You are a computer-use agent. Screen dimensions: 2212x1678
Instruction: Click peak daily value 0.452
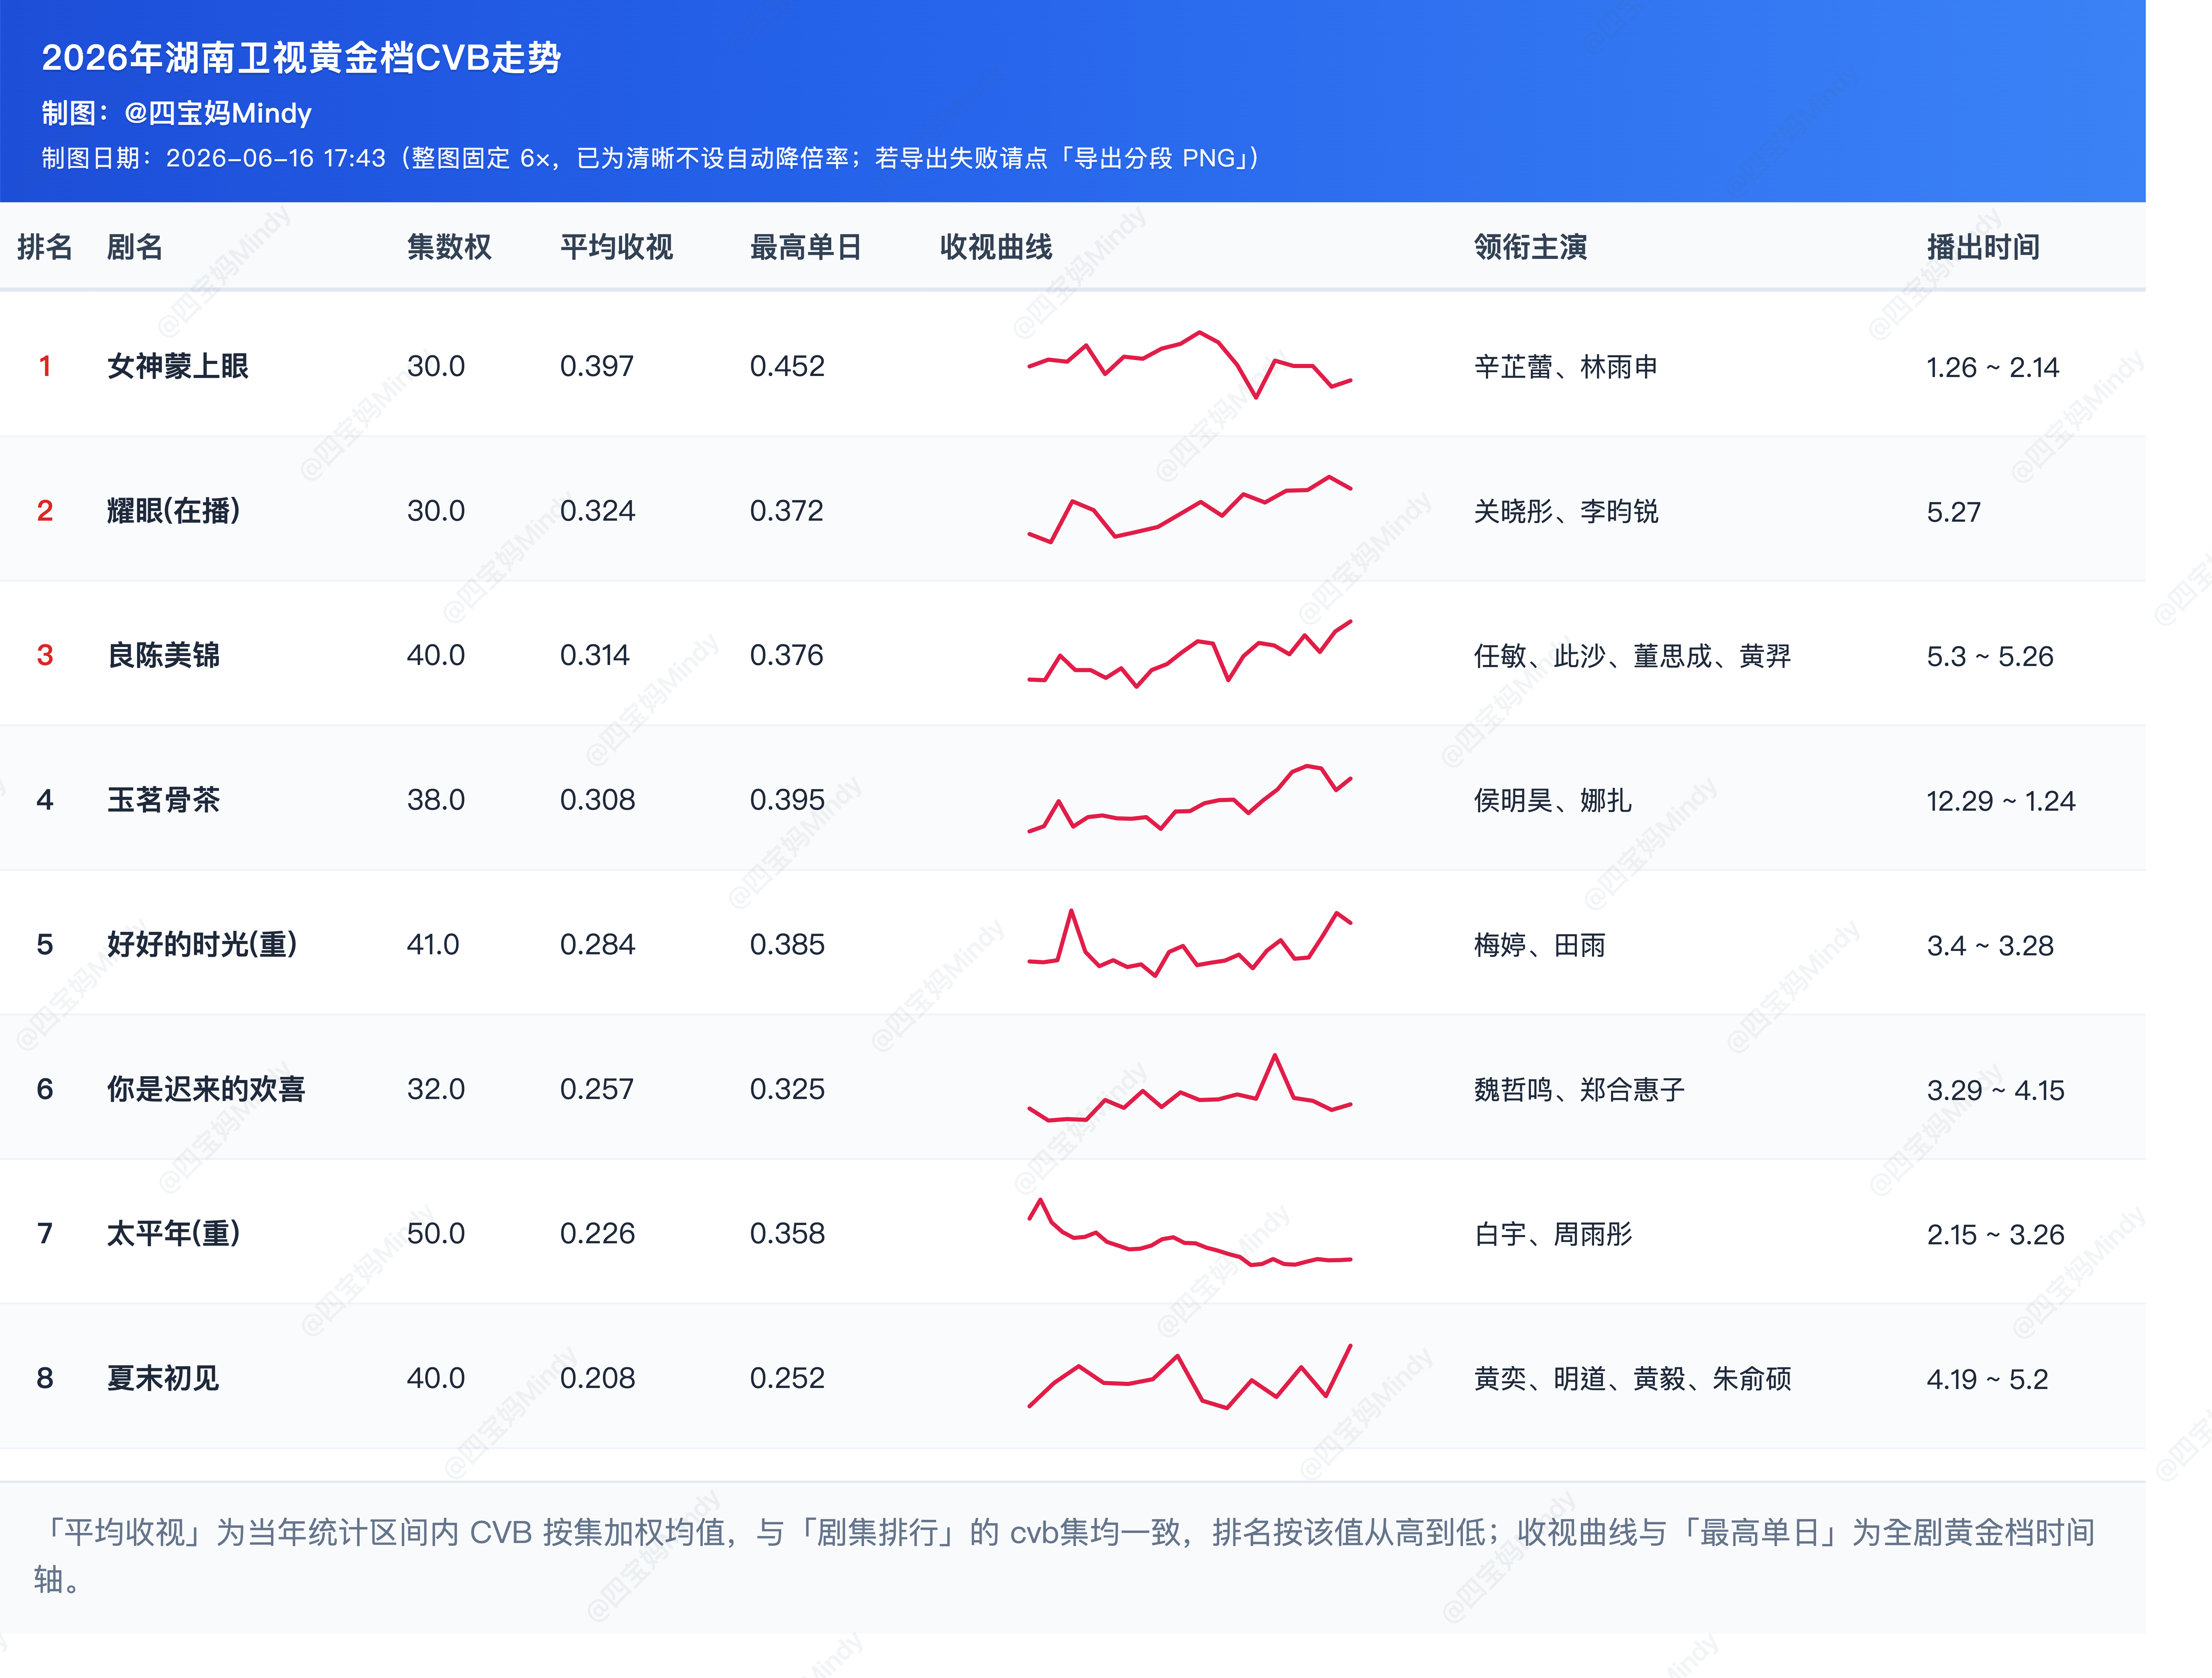(x=787, y=366)
